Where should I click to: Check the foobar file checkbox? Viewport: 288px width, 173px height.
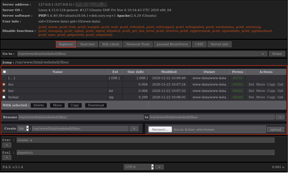tap(4, 97)
